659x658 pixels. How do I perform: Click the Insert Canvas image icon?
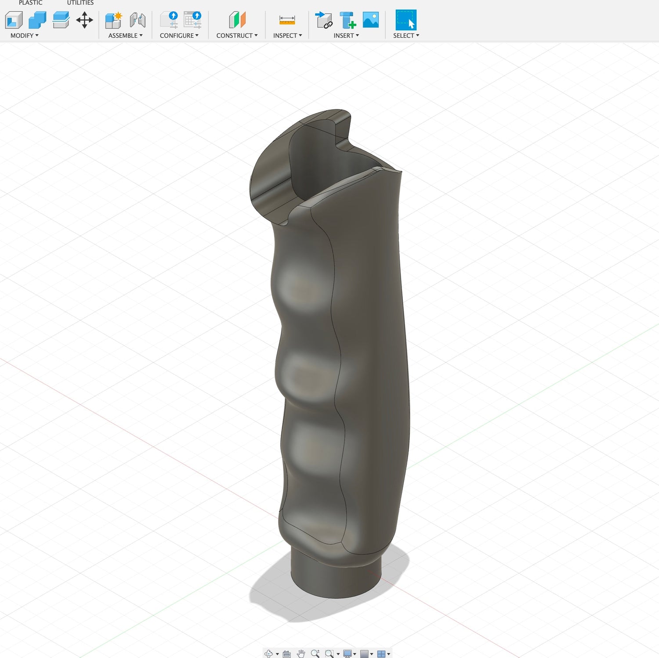[371, 20]
